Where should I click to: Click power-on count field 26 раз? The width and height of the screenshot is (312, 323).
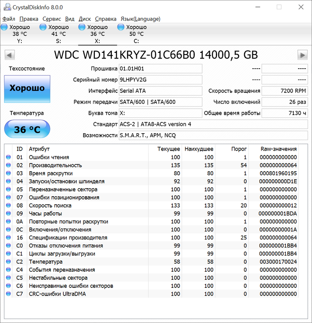(x=285, y=102)
